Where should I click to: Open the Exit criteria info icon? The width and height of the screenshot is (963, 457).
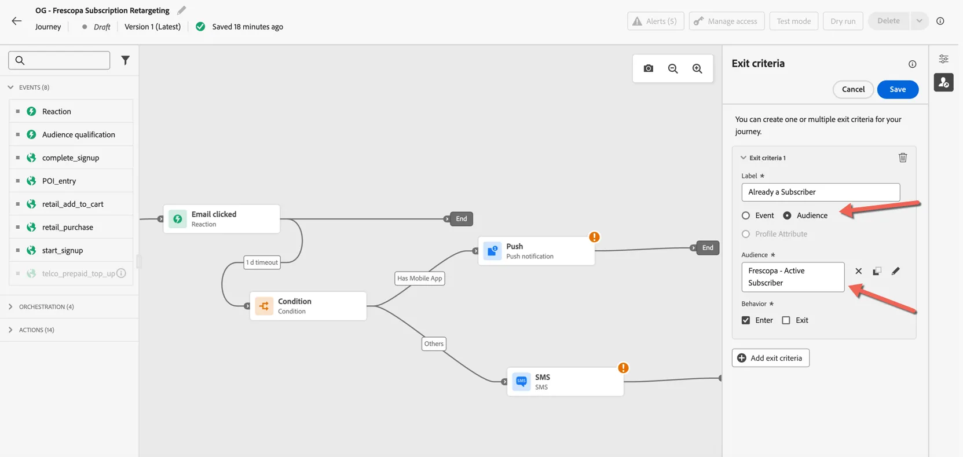pos(912,64)
